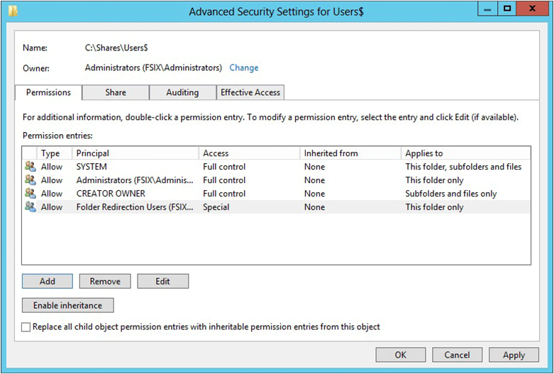Click the Administrators entry user-group icon

click(x=31, y=180)
